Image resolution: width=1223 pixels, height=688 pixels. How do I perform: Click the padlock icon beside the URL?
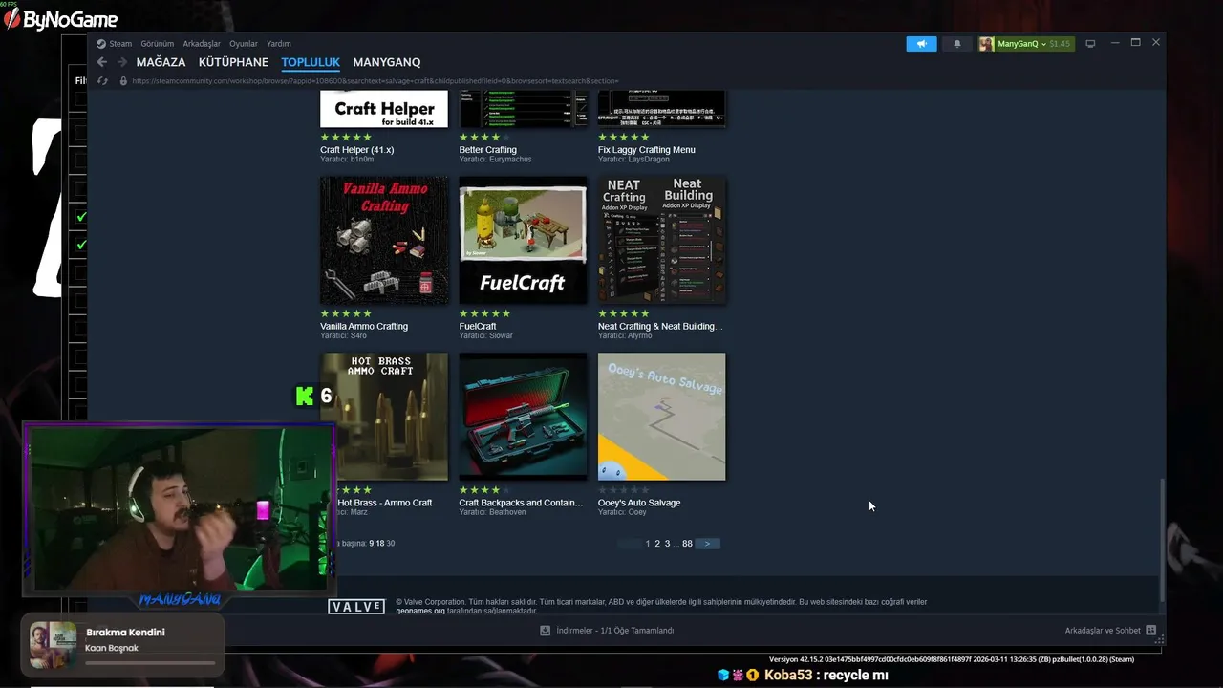click(x=123, y=80)
